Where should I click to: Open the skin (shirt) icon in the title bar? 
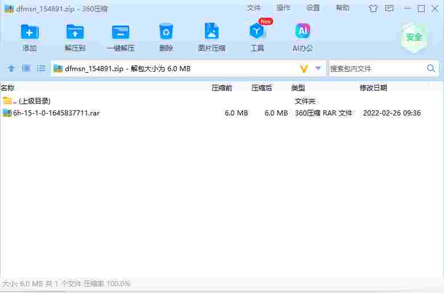point(373,9)
